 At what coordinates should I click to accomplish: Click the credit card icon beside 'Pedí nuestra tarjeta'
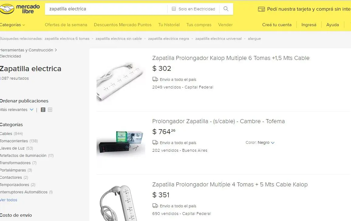pyautogui.click(x=261, y=9)
